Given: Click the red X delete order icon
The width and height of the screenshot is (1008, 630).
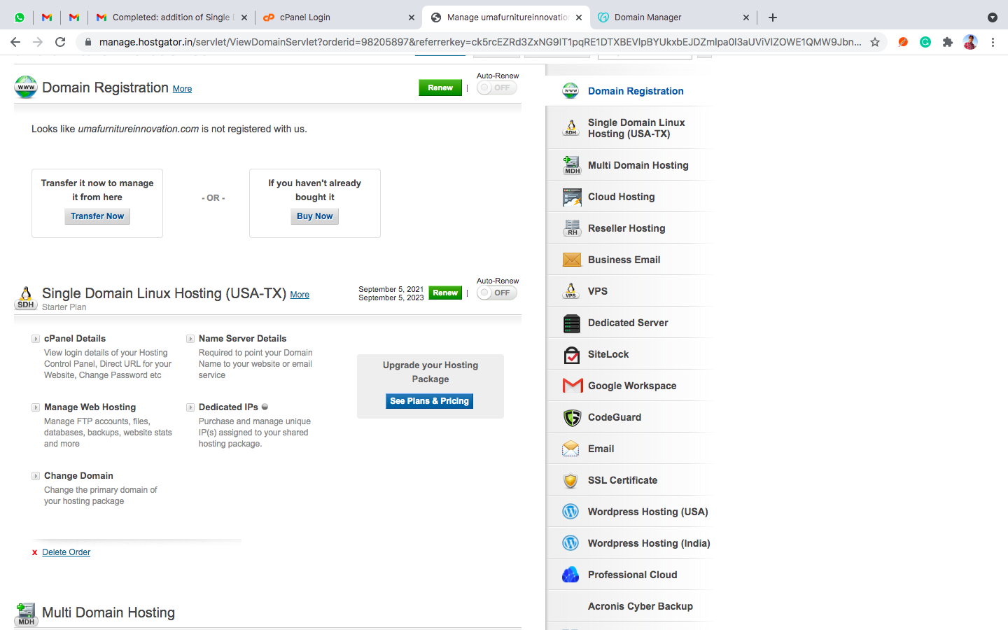Looking at the screenshot, I should 34,553.
